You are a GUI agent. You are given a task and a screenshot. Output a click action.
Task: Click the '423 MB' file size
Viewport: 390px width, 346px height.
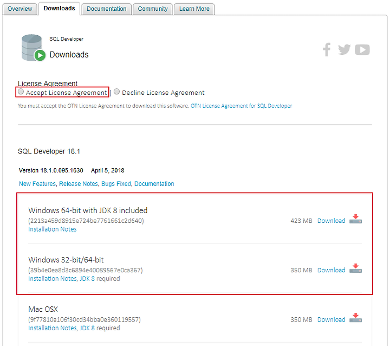(x=301, y=221)
